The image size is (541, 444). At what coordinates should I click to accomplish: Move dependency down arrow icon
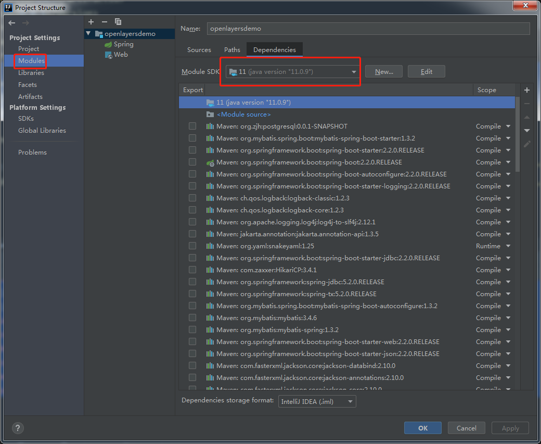[x=527, y=131]
